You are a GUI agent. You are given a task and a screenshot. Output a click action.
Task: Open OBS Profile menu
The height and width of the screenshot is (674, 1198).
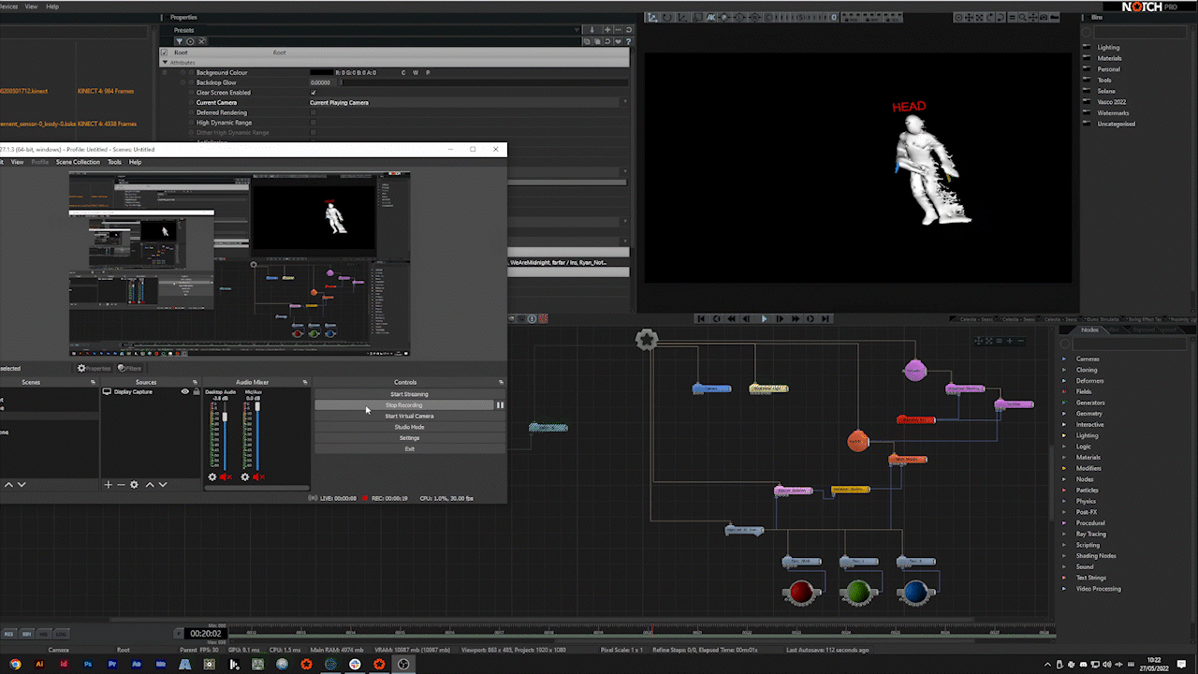coord(40,162)
